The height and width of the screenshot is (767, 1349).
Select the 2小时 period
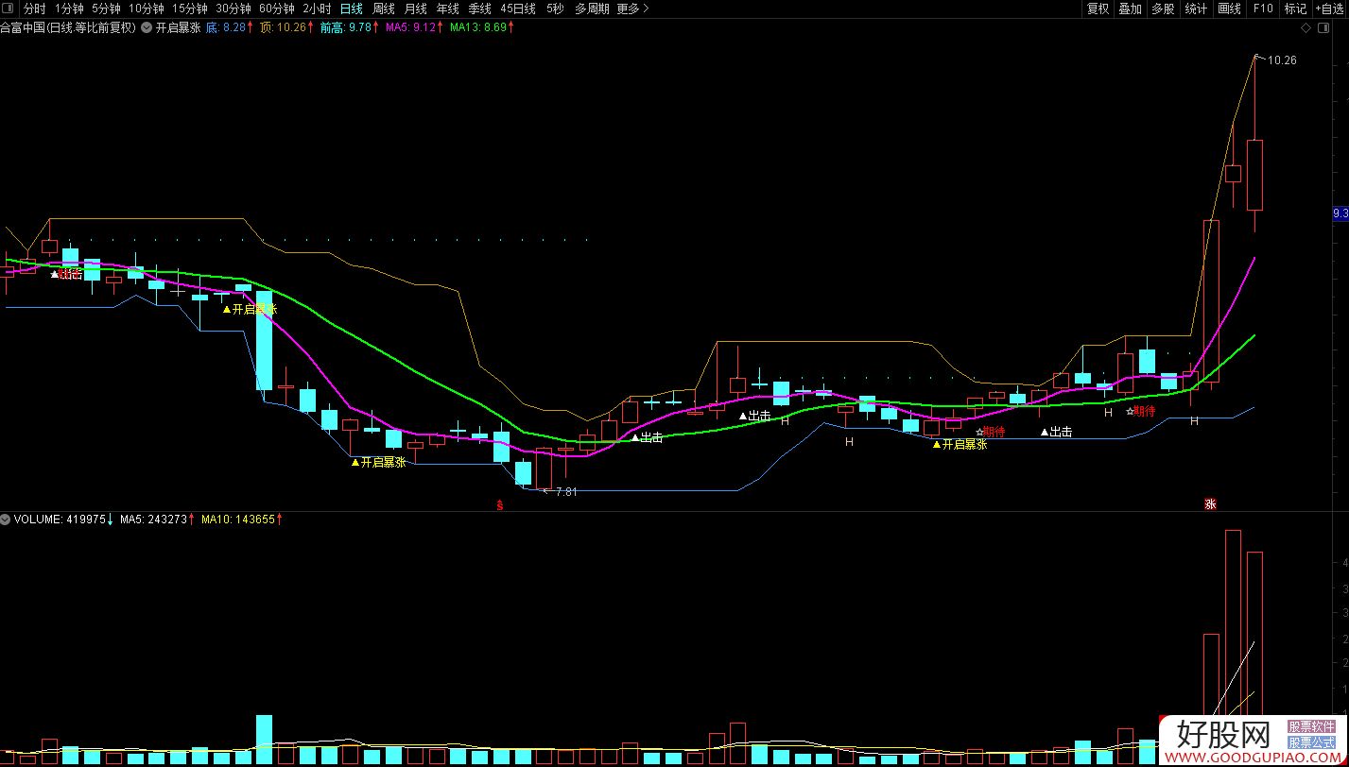tap(317, 9)
